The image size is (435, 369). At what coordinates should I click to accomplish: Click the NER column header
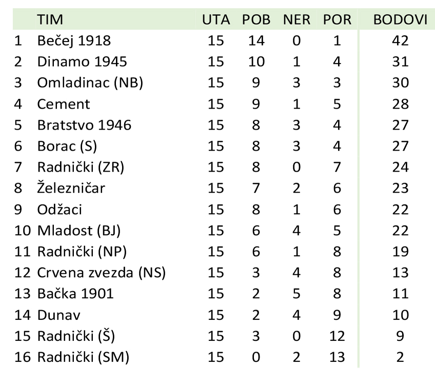tap(296, 19)
